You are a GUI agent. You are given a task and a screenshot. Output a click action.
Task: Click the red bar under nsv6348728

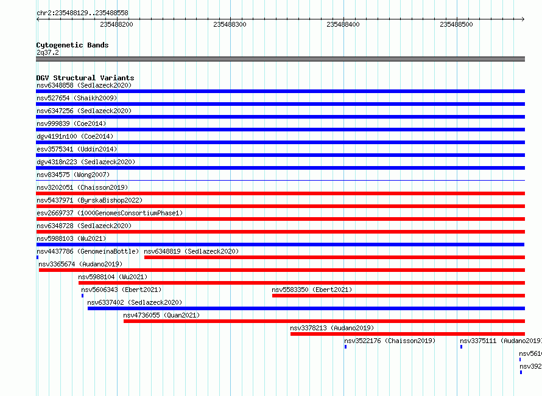pyautogui.click(x=280, y=232)
